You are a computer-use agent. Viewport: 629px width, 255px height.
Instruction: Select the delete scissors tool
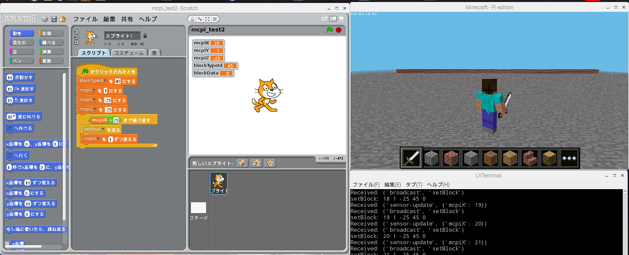coord(200,19)
